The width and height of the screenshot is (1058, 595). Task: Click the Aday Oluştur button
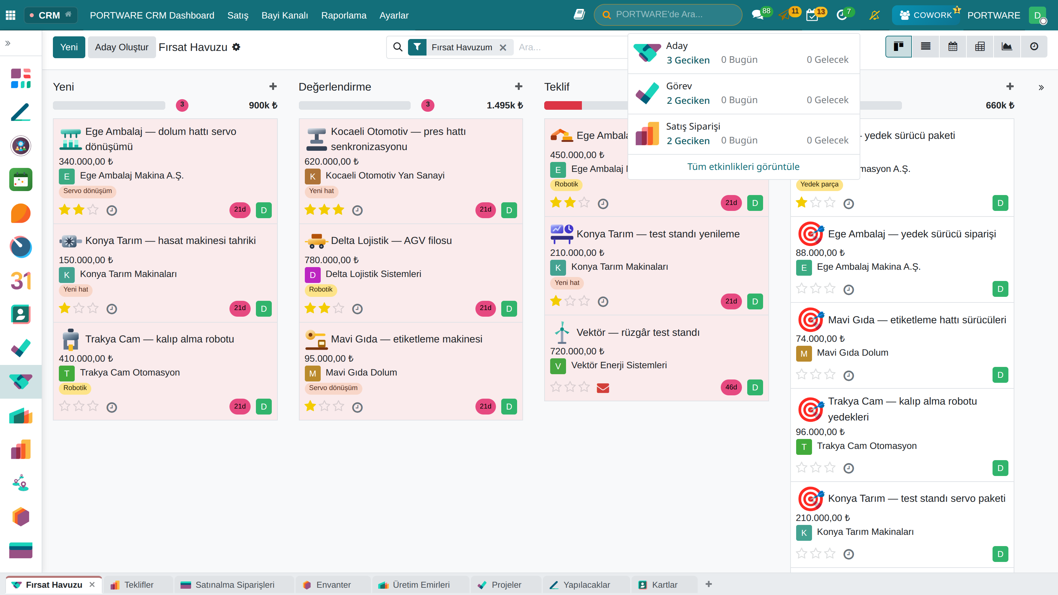[122, 47]
